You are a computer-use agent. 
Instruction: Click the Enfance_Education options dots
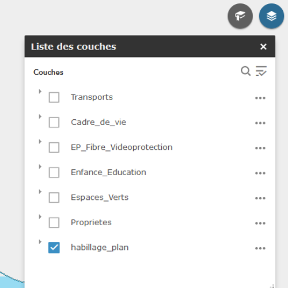260,173
